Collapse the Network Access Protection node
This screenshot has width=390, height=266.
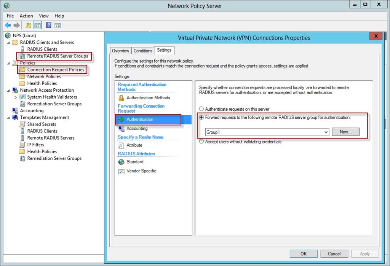pyautogui.click(x=8, y=91)
